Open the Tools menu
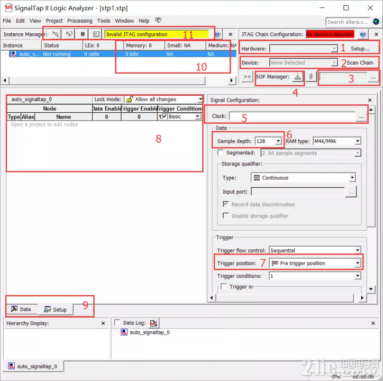Screen dimensions: 383x381 tap(104, 21)
